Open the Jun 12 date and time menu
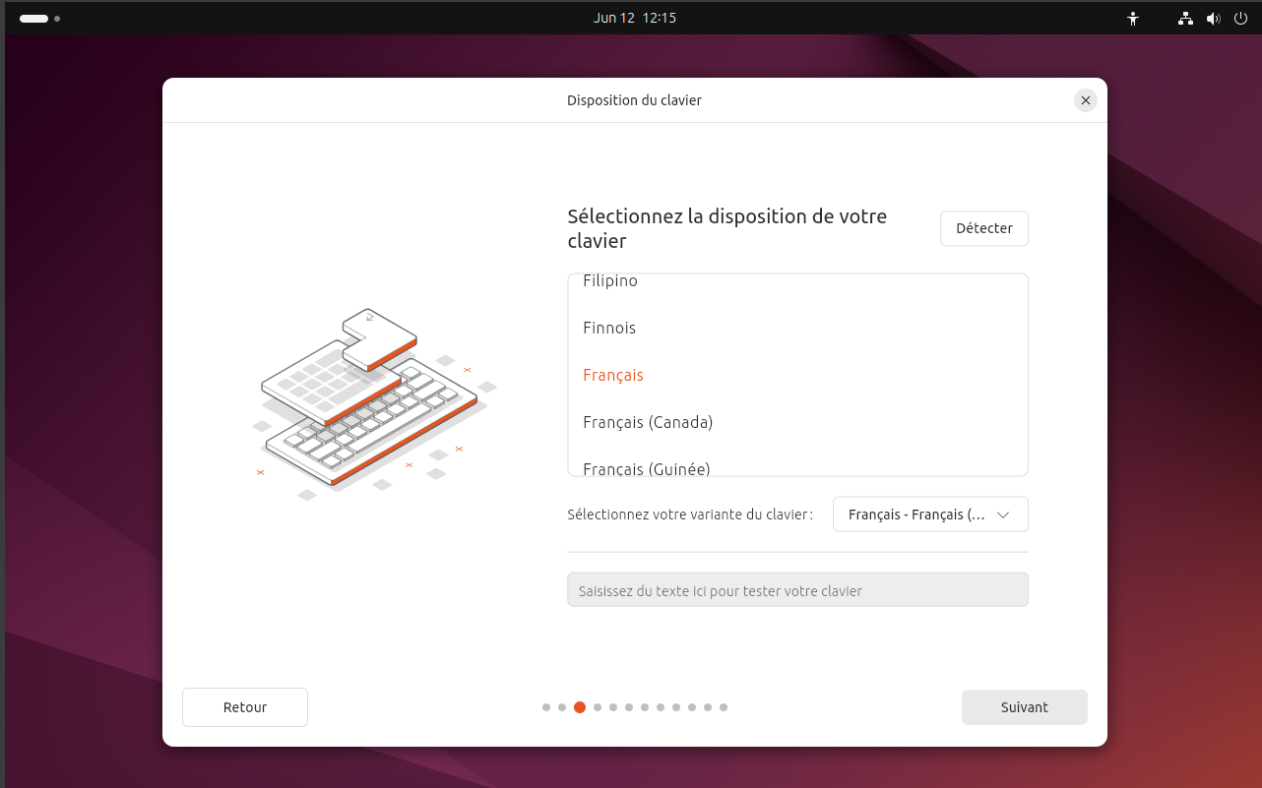 (635, 18)
